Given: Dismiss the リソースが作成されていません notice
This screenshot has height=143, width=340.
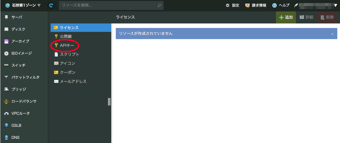Looking at the screenshot, I should coord(332,34).
